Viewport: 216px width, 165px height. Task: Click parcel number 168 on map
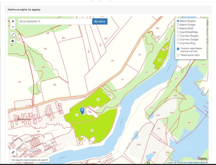(x=38, y=131)
